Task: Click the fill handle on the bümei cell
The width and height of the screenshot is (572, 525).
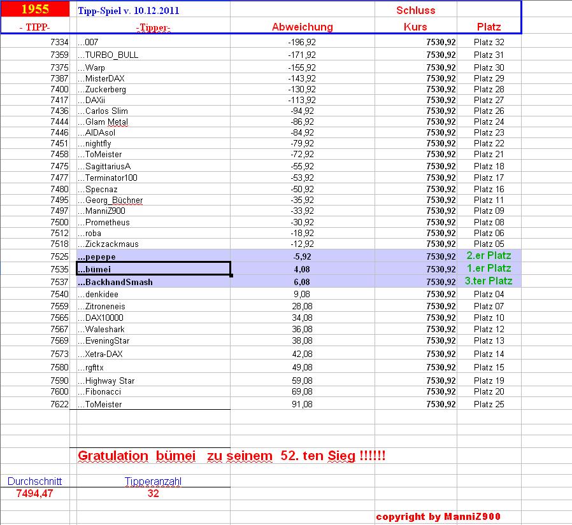Action: click(231, 276)
